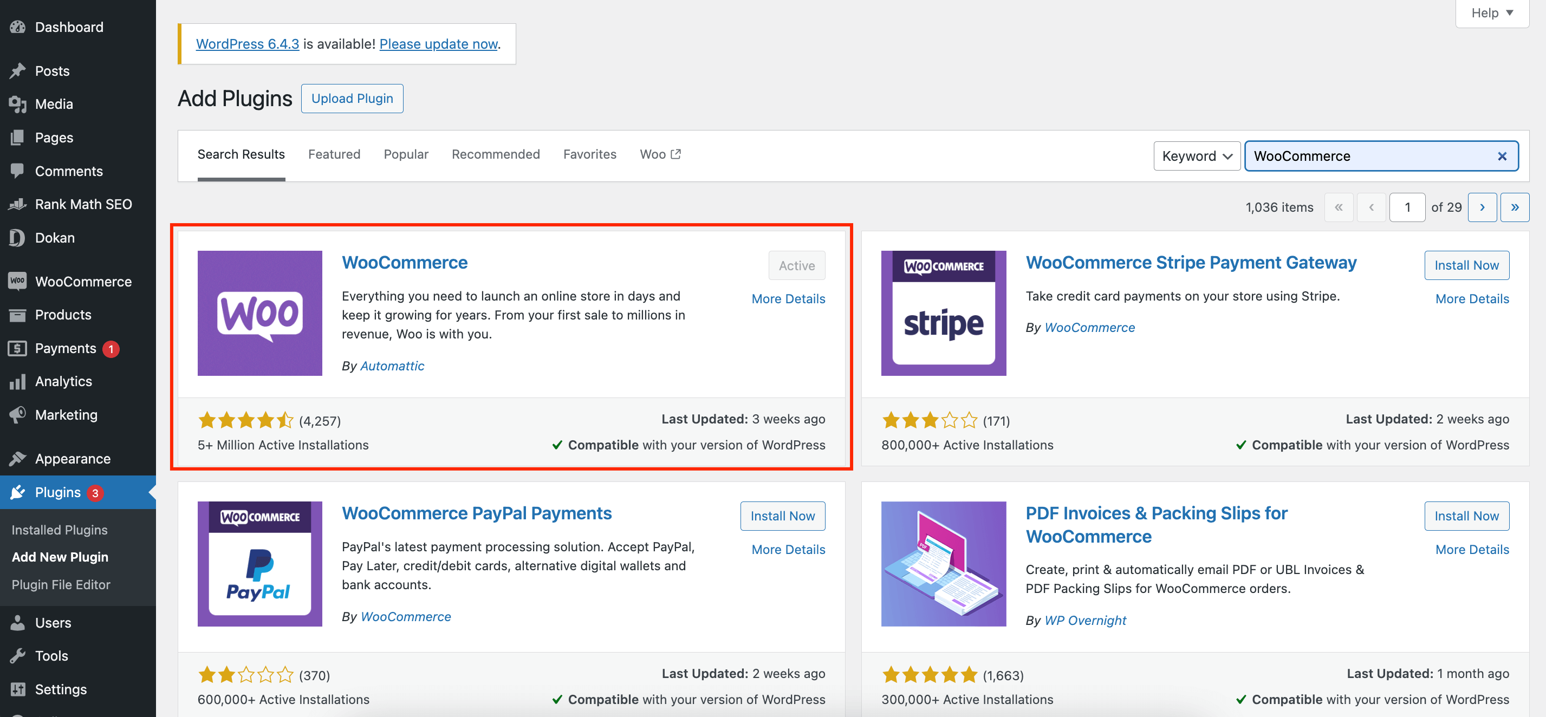Go to the next results page

(x=1483, y=207)
